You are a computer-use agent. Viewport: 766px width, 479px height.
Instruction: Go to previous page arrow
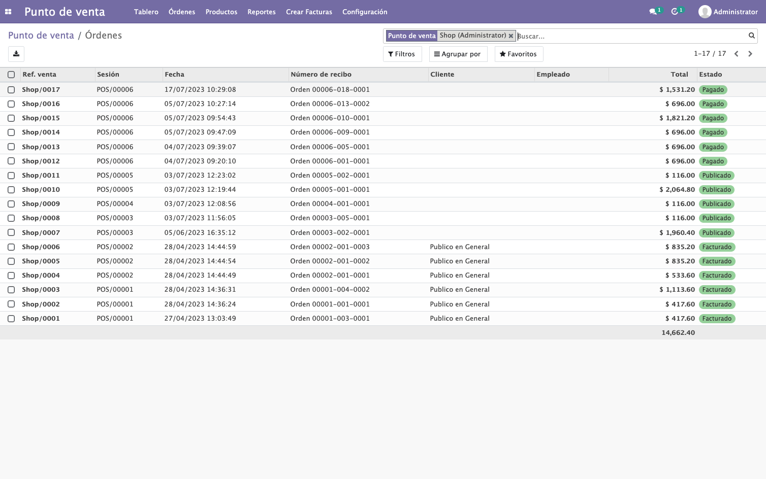pos(736,54)
